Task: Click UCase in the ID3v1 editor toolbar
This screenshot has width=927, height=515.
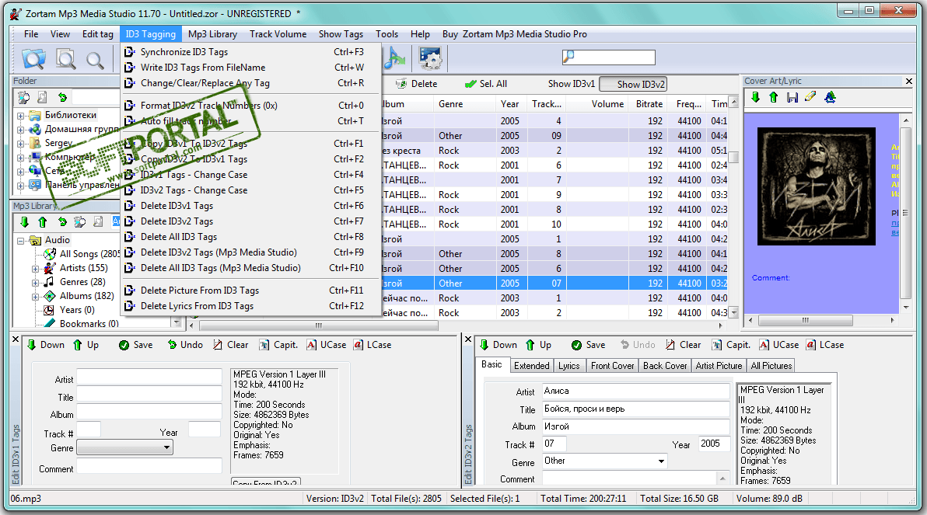Action: tap(327, 345)
